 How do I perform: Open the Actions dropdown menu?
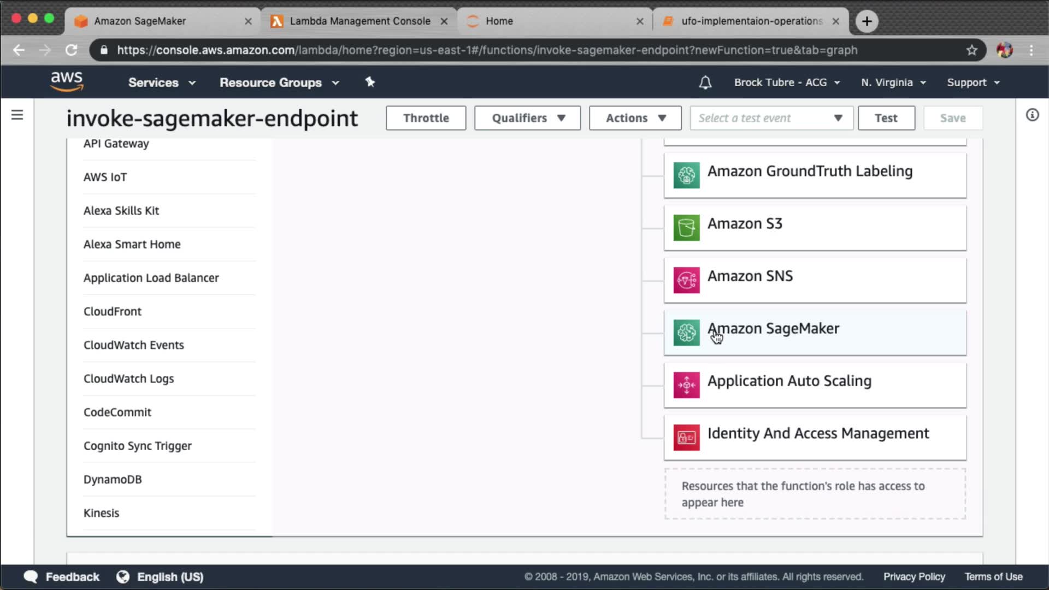[x=635, y=118]
